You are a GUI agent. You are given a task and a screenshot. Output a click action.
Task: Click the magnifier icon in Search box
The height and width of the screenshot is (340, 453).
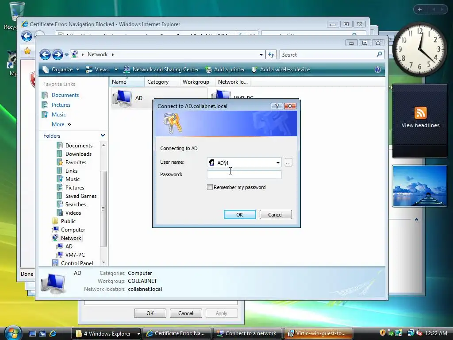(x=379, y=54)
